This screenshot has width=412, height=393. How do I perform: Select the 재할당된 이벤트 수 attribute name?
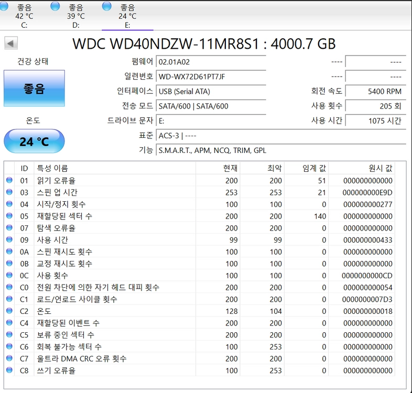68,323
